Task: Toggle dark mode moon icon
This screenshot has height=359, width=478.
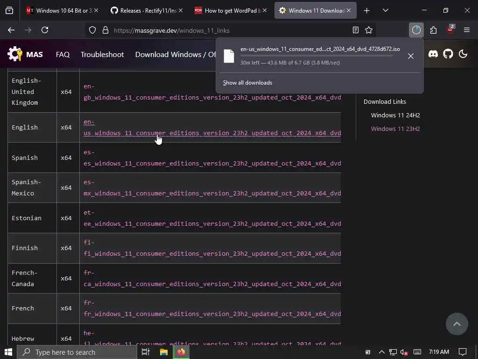Action: [463, 54]
